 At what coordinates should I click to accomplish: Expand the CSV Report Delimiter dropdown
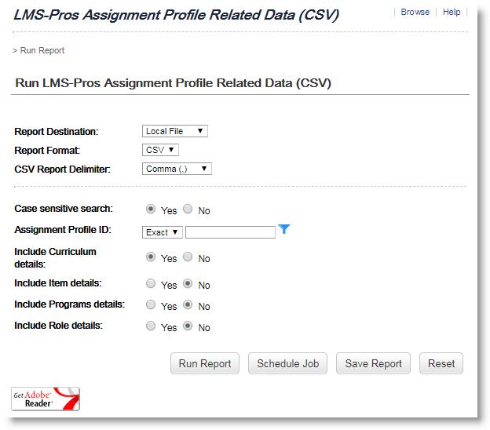[177, 169]
